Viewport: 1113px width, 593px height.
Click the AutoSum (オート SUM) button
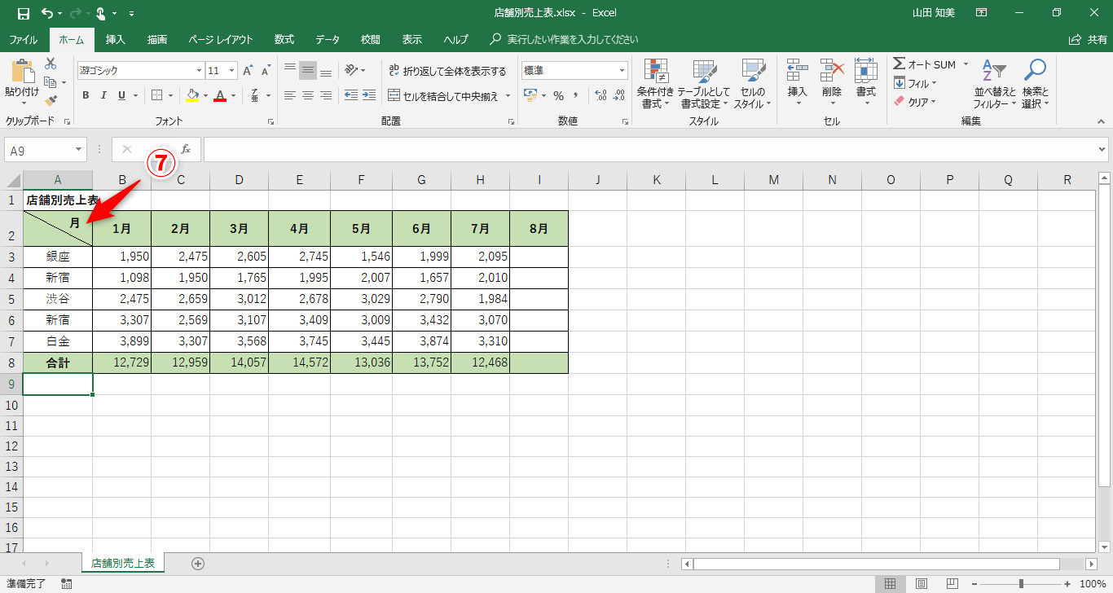click(x=925, y=64)
